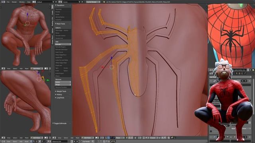Open the Render menu in the top bar
Viewport: 255px width, 143px height.
(14, 2)
